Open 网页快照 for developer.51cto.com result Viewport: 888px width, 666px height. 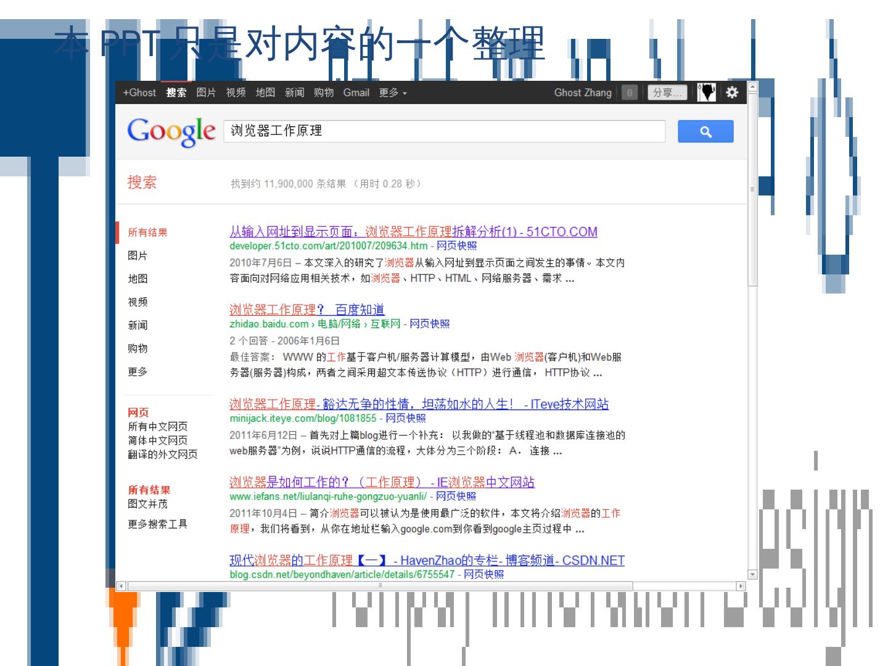(x=456, y=246)
